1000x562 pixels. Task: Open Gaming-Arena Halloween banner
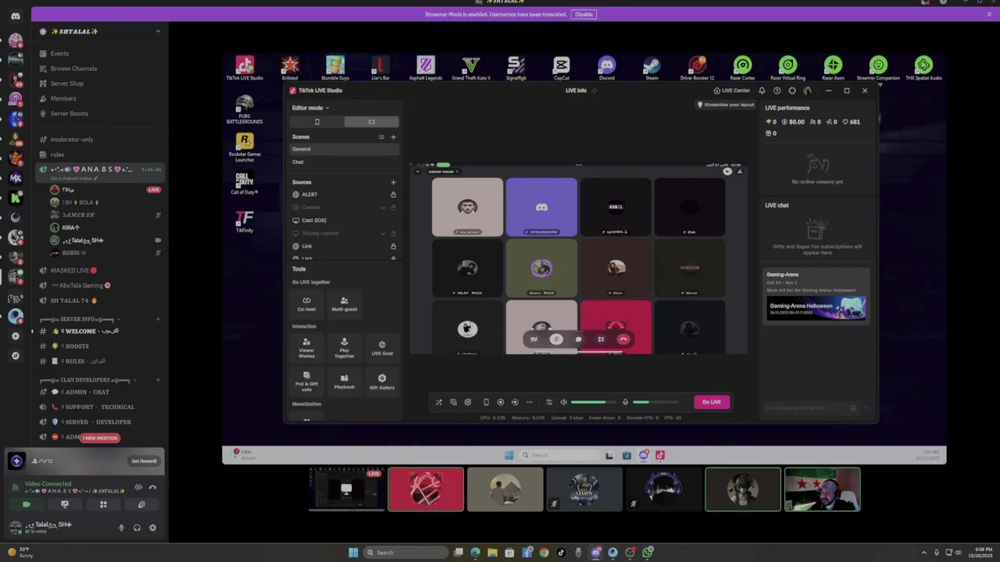(x=816, y=309)
